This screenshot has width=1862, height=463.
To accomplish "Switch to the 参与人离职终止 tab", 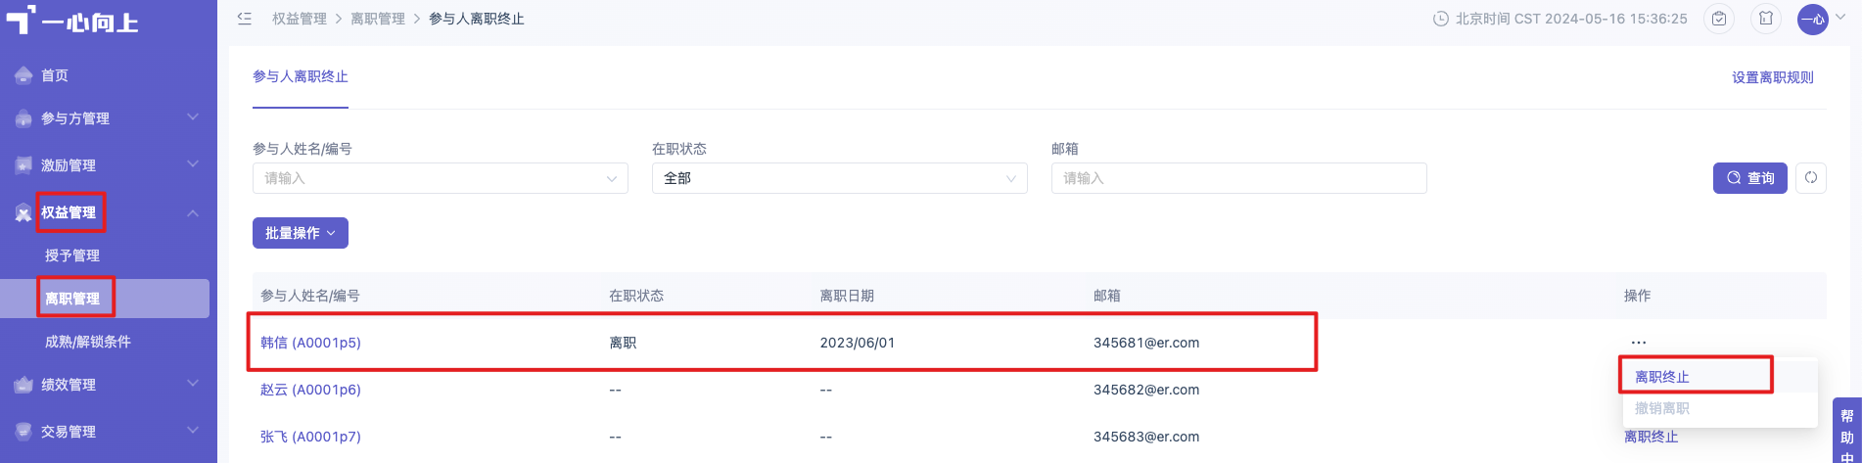I will pos(301,76).
